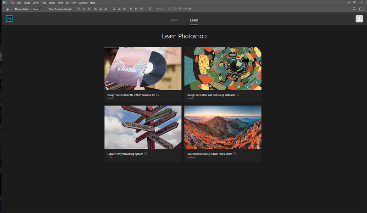Viewport: 367px width, 213px height.
Task: Open the Edit menu
Action: coord(19,3)
